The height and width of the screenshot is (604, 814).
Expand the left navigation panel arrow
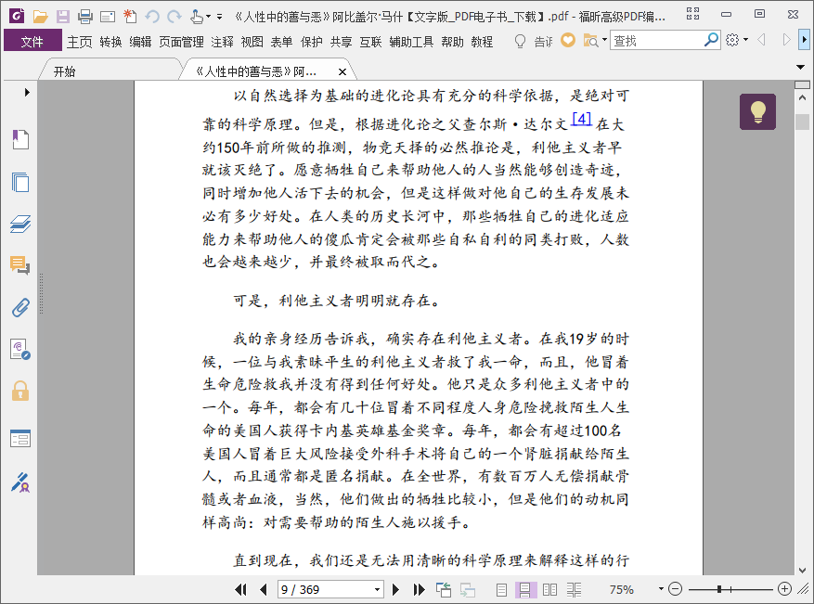(x=27, y=93)
